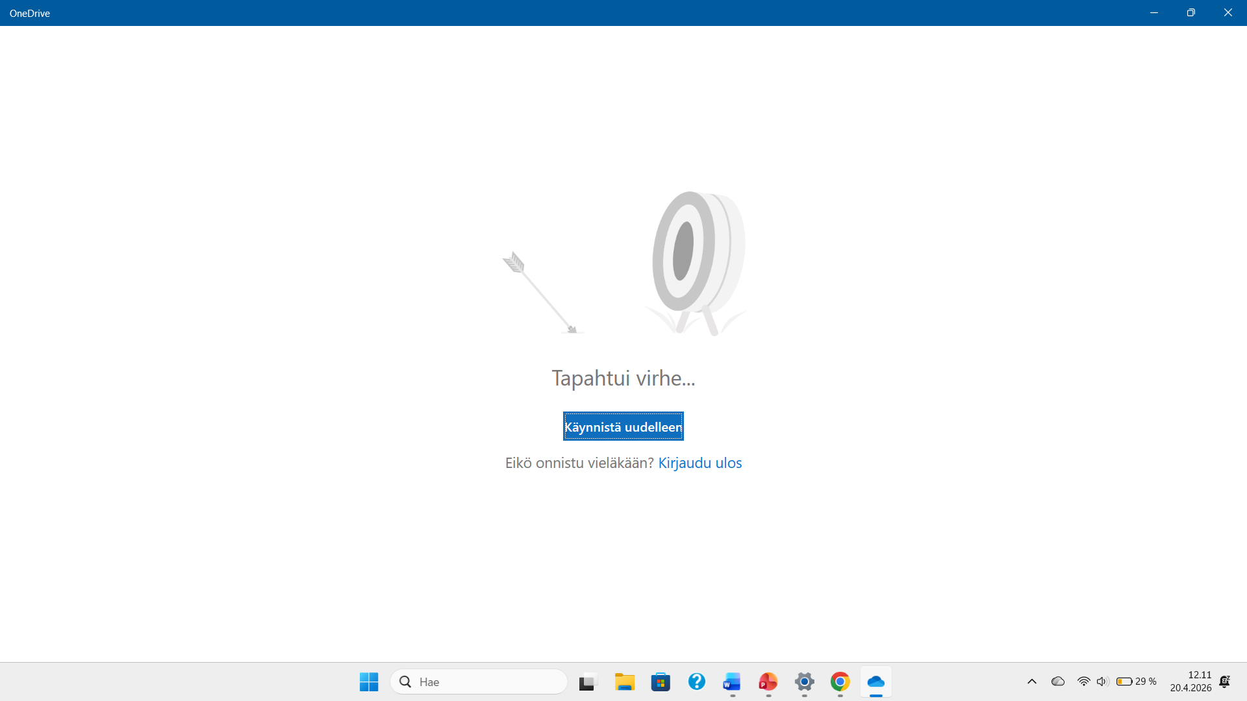This screenshot has width=1247, height=701.
Task: Expand hidden system tray icons chevron
Action: [x=1031, y=682]
